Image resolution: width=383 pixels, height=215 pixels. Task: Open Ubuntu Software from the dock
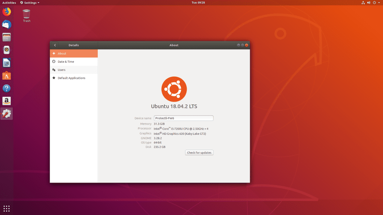tap(7, 75)
